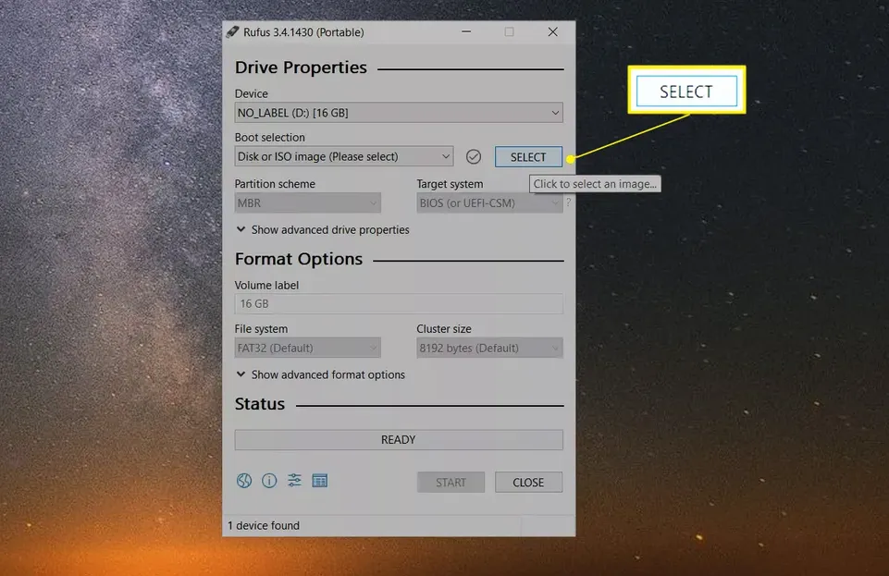This screenshot has width=889, height=576.
Task: Click the Target system help question mark
Action: pos(568,202)
